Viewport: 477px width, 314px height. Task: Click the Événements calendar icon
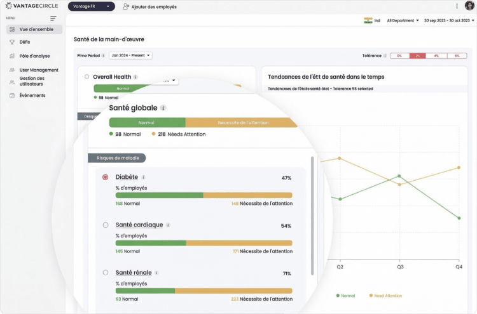(12, 96)
